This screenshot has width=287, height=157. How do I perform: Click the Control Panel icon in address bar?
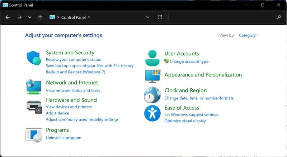52,17
